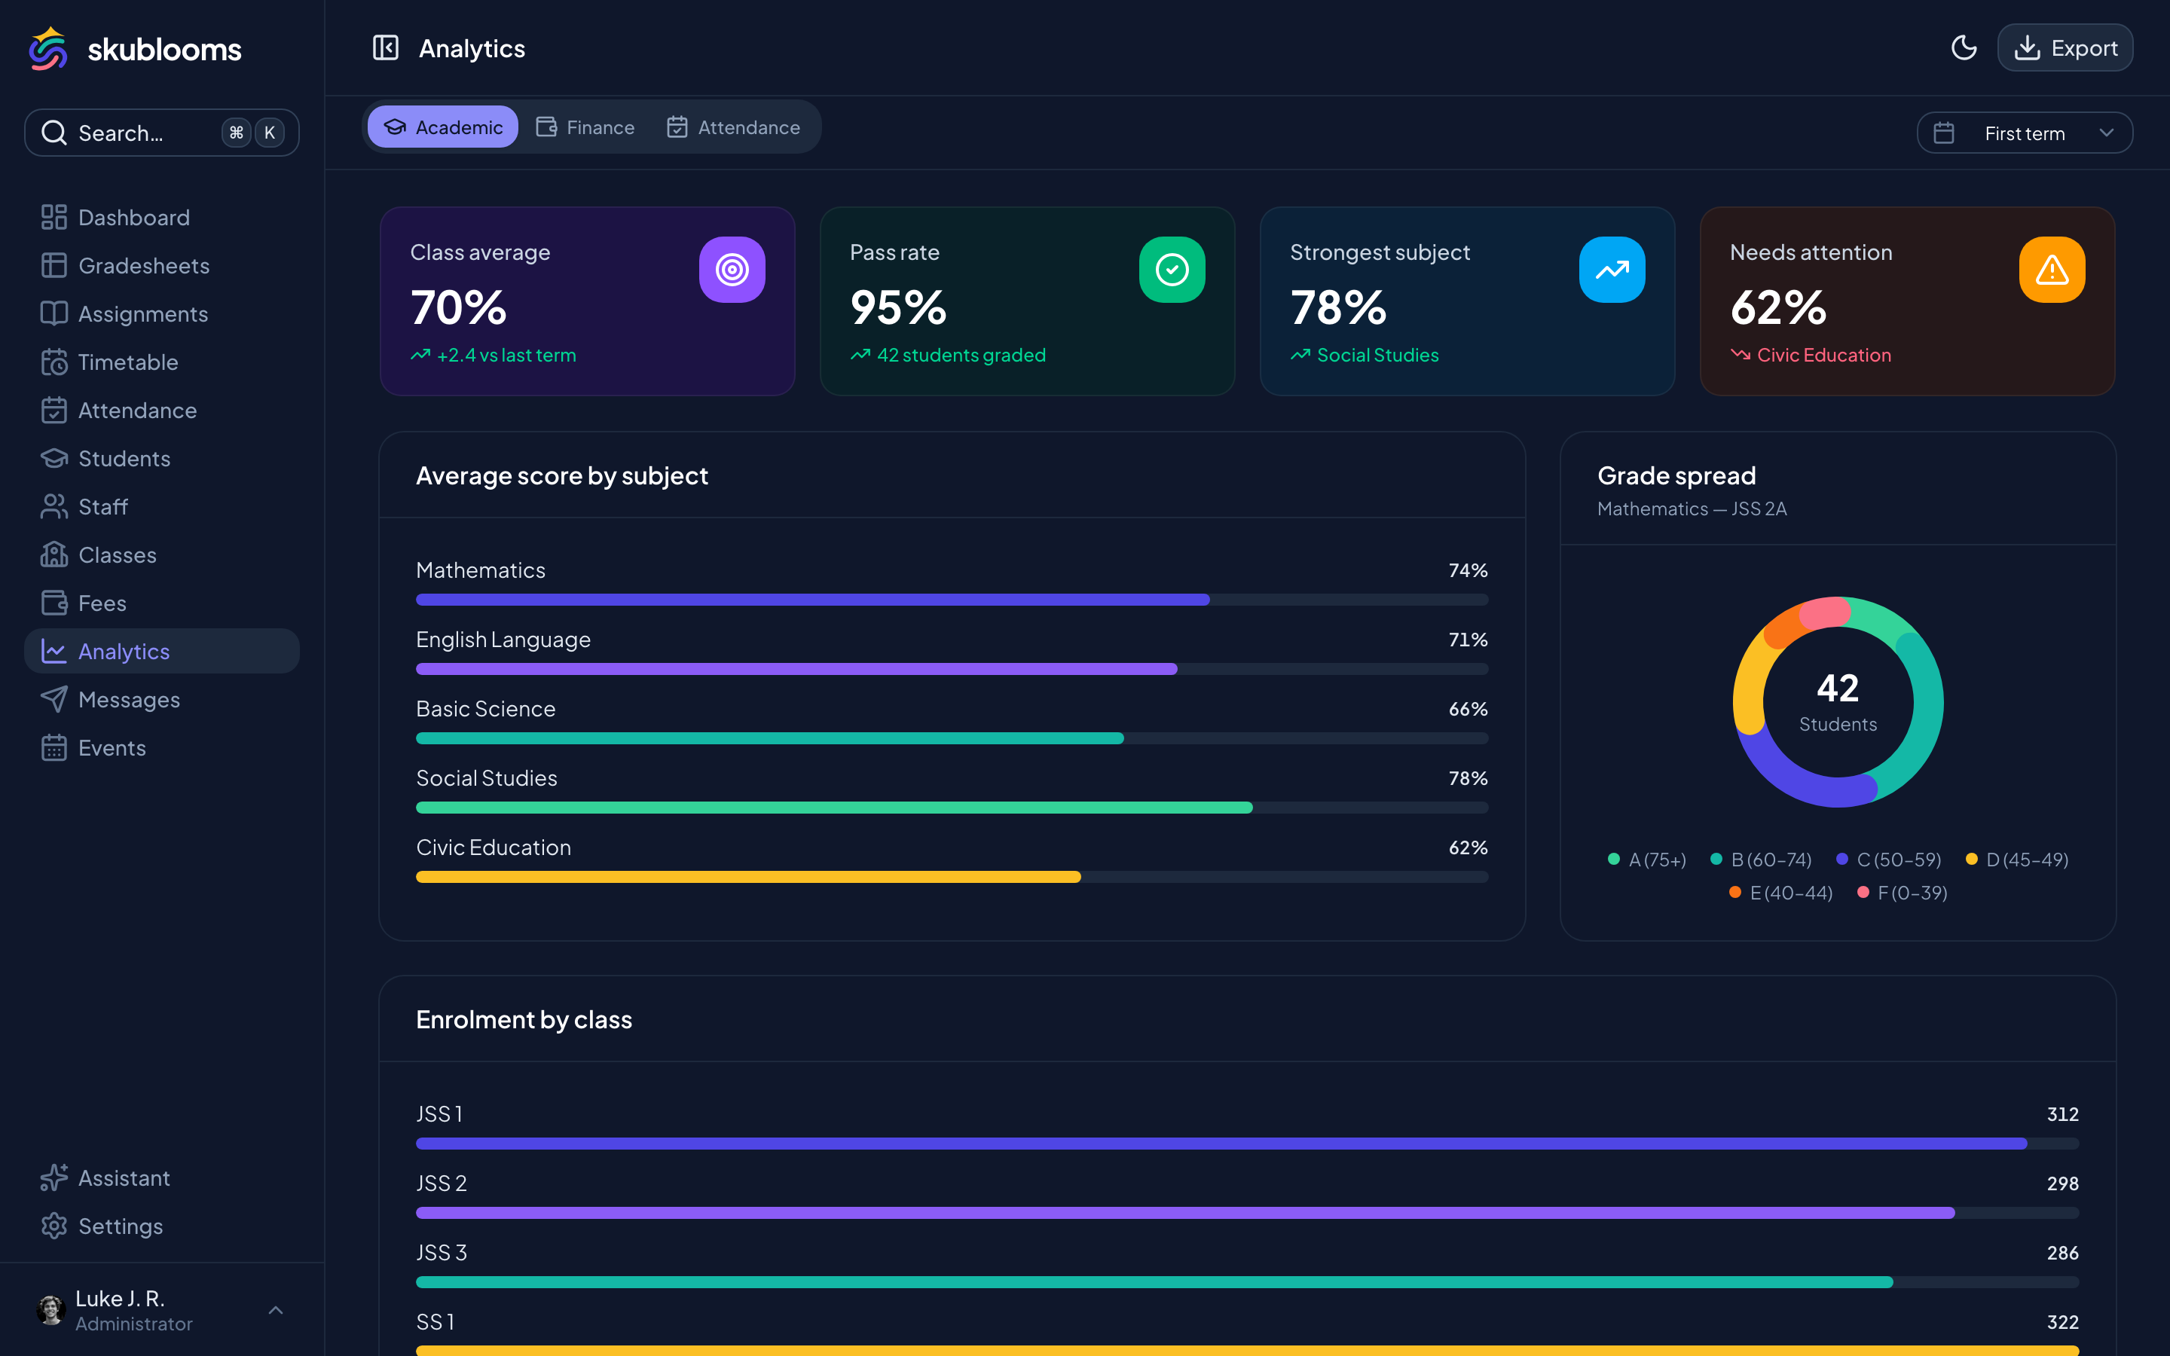
Task: Collapse sidebar using the panel toggle icon
Action: coord(386,47)
